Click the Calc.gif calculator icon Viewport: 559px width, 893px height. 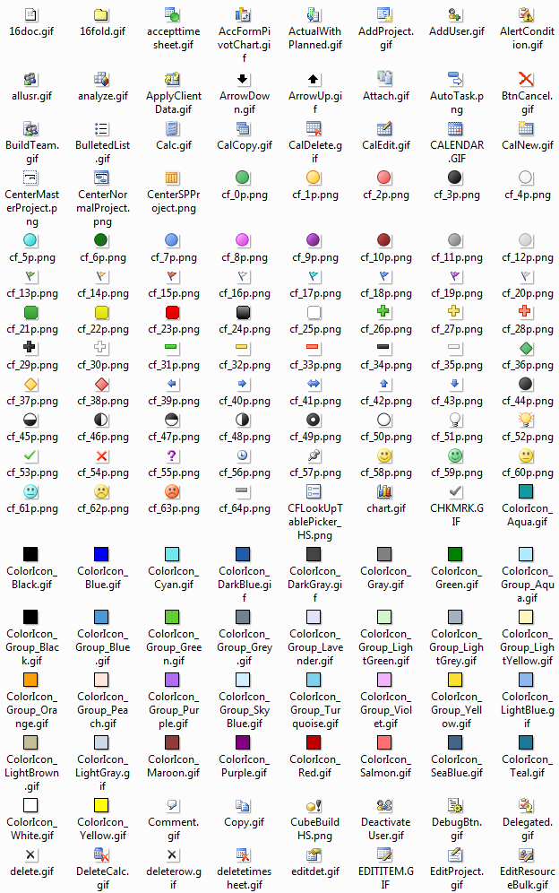tap(173, 129)
